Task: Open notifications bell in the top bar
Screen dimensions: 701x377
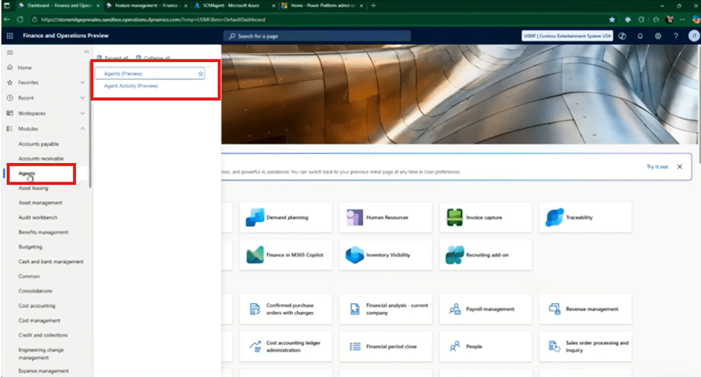Action: (x=639, y=36)
